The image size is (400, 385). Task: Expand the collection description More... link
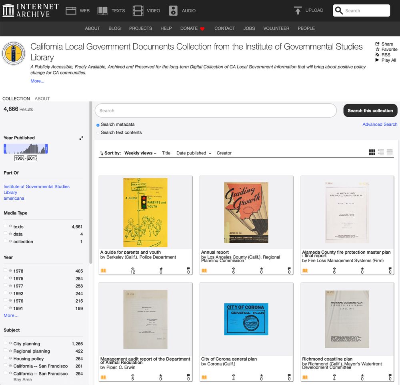[37, 81]
